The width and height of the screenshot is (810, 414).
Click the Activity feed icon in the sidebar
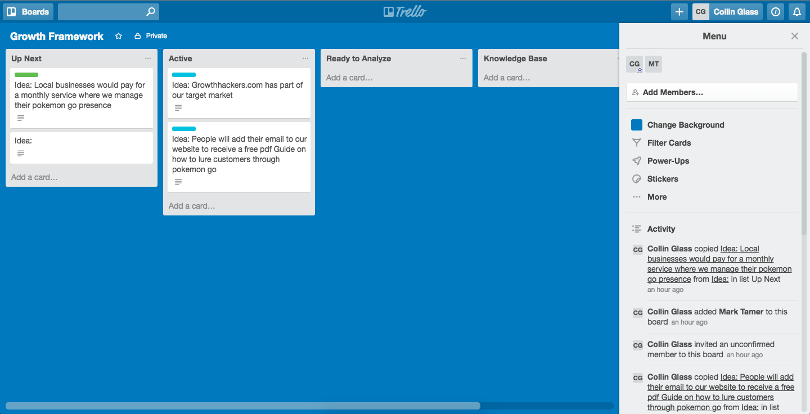(636, 228)
